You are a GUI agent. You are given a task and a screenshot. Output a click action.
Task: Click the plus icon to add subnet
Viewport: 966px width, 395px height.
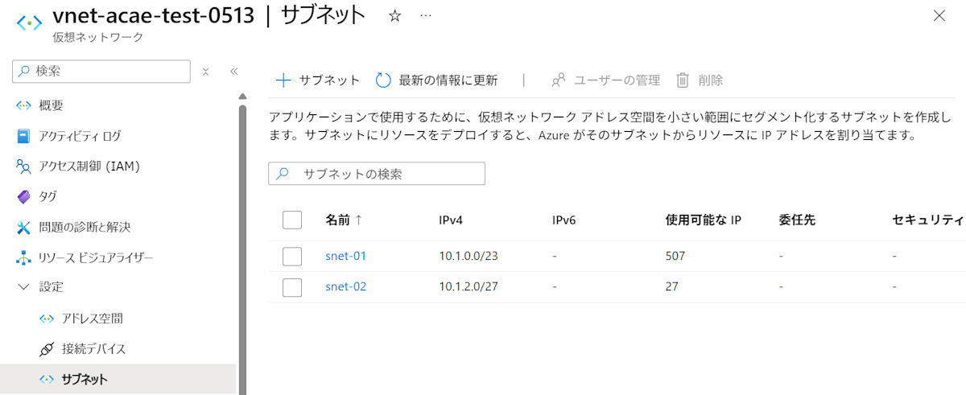283,80
